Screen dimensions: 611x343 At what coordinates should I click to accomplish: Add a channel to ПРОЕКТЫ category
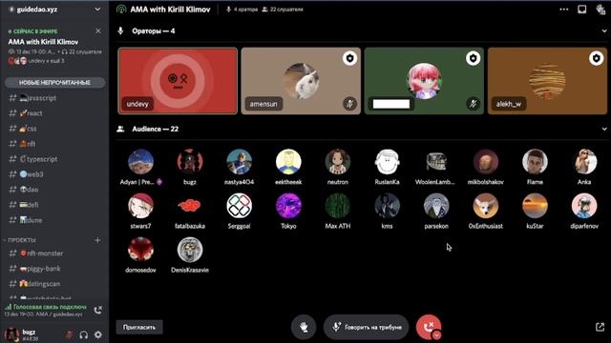click(97, 240)
